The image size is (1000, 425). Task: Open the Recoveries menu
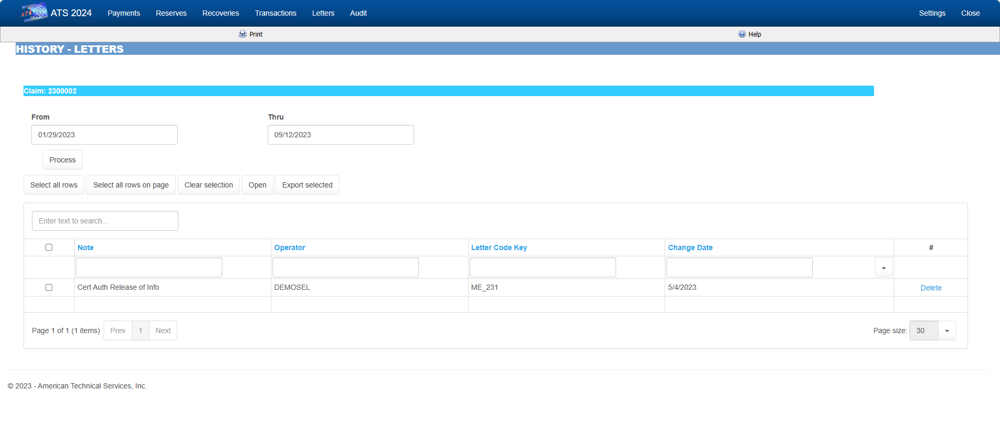221,13
